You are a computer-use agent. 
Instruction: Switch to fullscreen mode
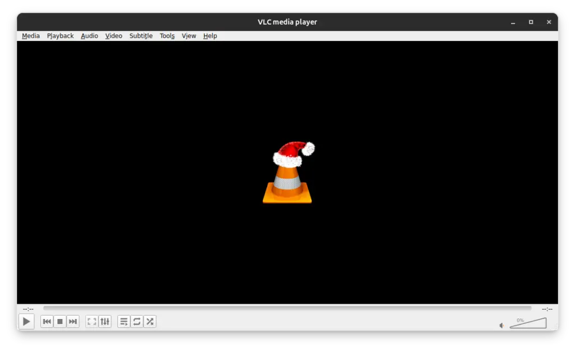(92, 321)
